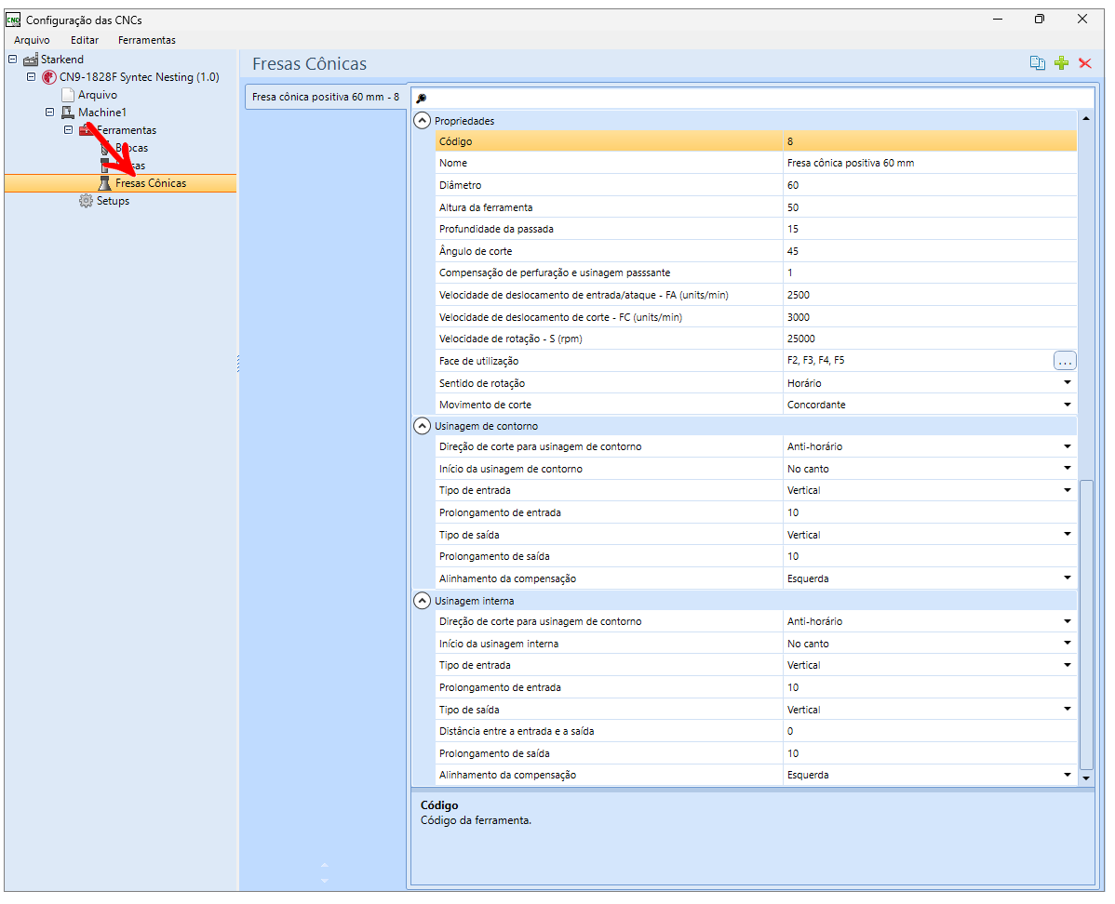Select Machine1 tree item
The image size is (1115, 904).
(x=102, y=113)
